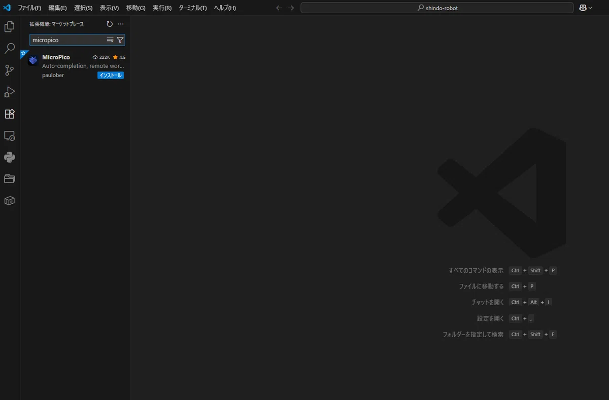Click the VS Code logo in title bar
The width and height of the screenshot is (609, 400).
7,8
